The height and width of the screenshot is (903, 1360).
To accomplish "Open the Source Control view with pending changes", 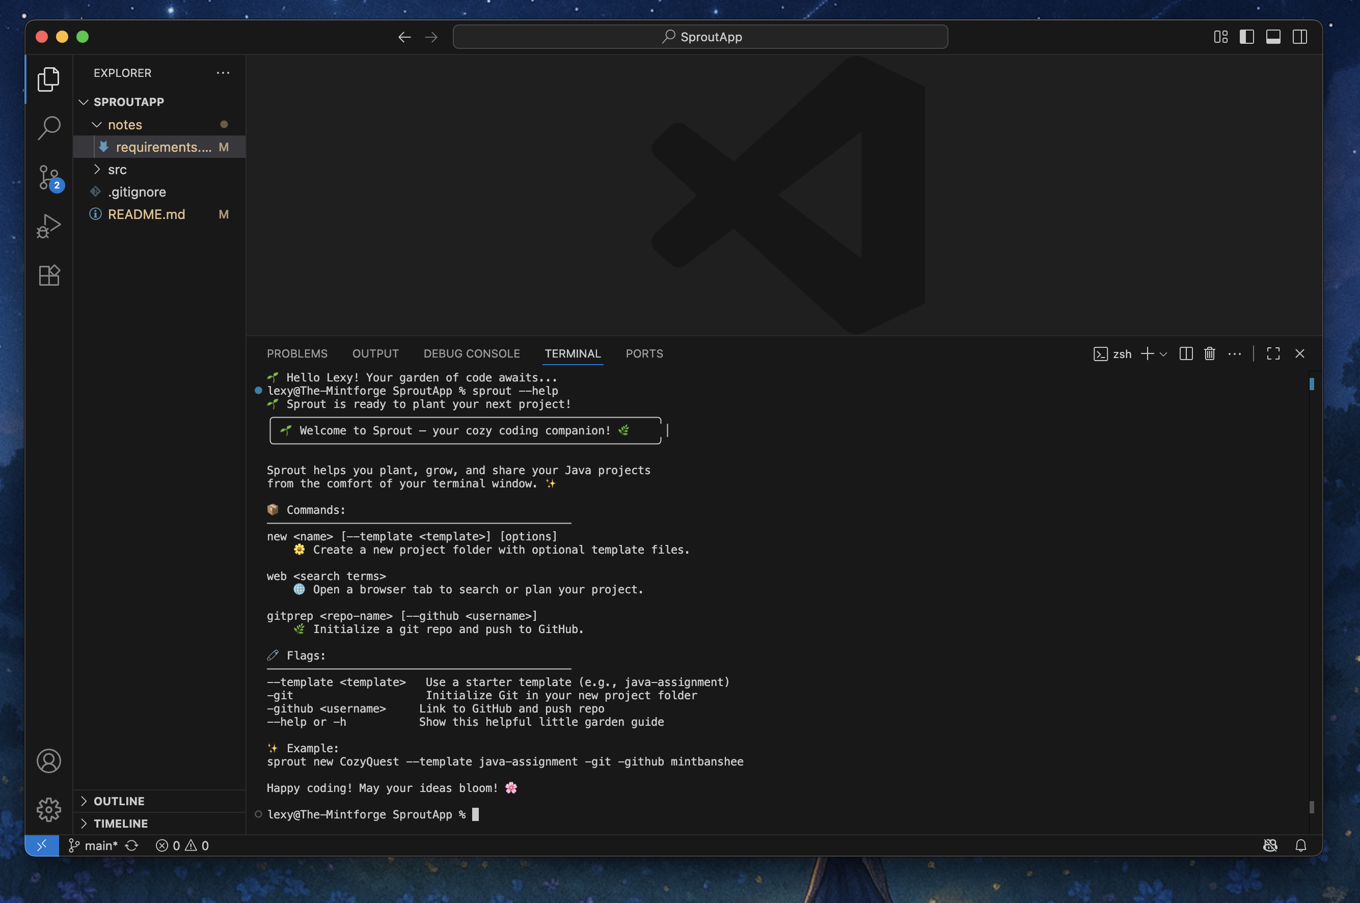I will pyautogui.click(x=49, y=179).
